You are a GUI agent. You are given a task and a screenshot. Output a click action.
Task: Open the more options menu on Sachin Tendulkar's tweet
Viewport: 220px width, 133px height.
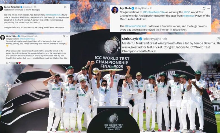68,7
